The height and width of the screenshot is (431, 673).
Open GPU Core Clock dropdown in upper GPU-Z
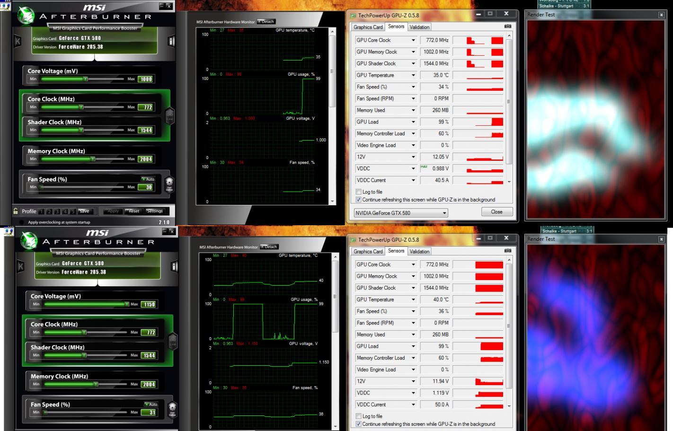(x=413, y=40)
